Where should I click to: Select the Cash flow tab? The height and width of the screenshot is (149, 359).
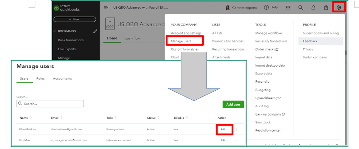point(132,38)
